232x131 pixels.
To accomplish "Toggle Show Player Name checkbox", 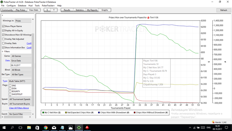I will pos(3,26).
